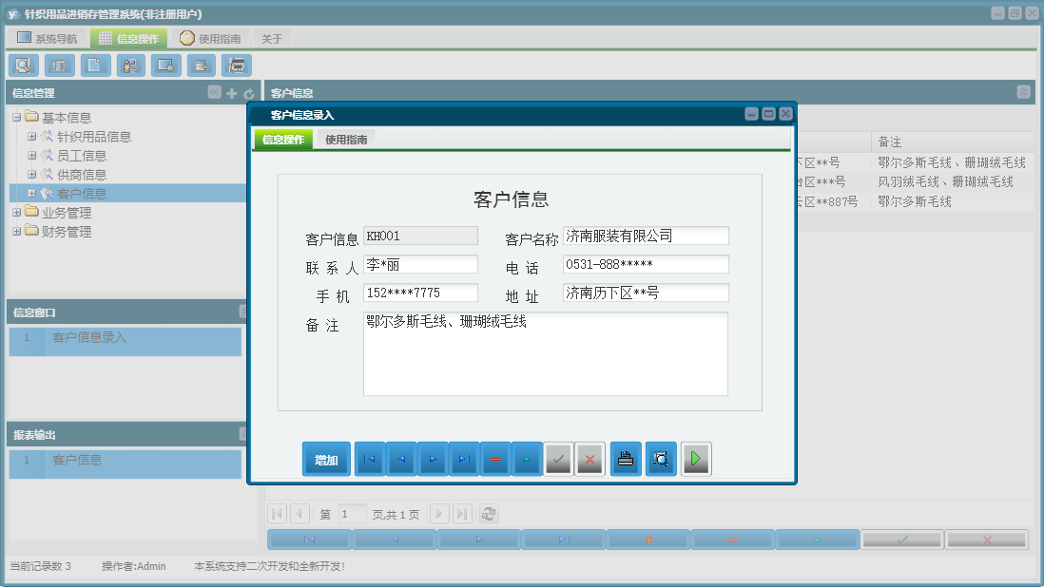Confirm record with green checkmark in dialog

pos(559,459)
